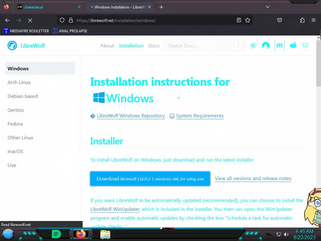This screenshot has width=321, height=241.
Task: Open tracking protection shield icon
Action: [62, 20]
